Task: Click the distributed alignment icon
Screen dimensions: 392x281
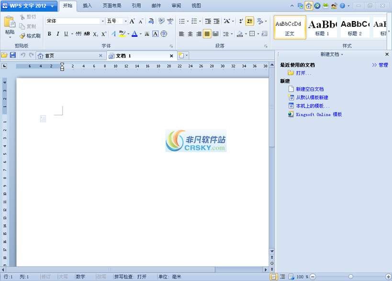Action: point(215,34)
